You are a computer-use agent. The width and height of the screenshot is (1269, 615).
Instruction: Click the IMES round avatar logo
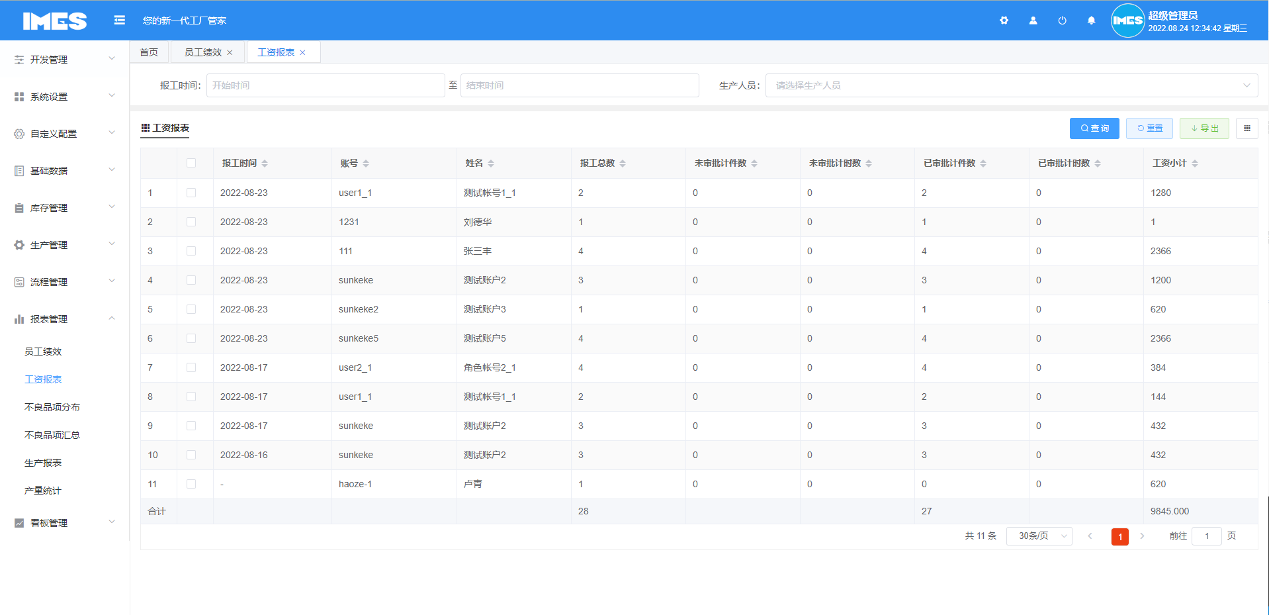1127,21
